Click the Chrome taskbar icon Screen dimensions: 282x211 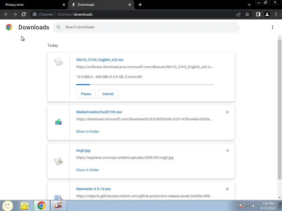41,206
